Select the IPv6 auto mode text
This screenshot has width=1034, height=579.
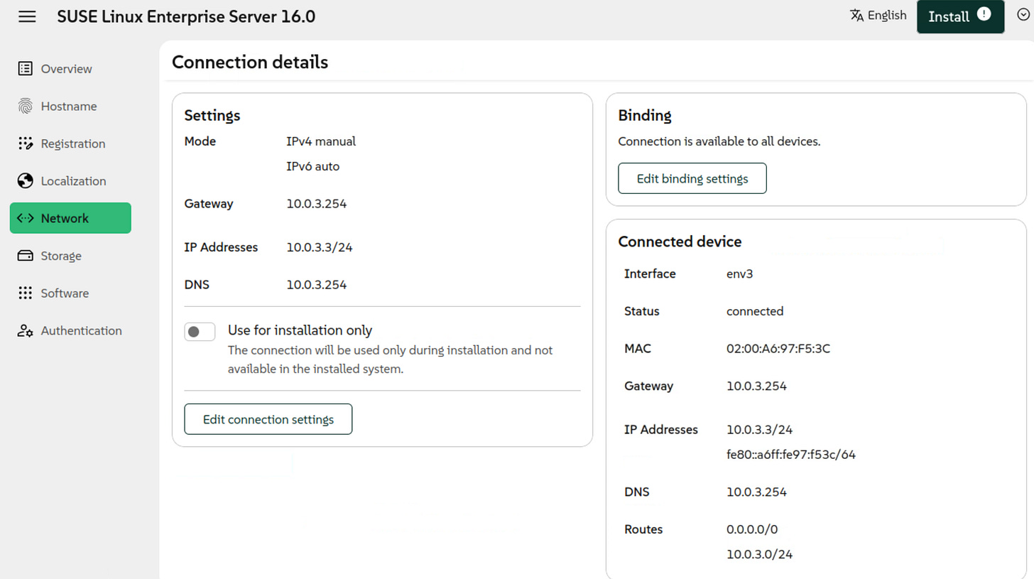tap(313, 167)
